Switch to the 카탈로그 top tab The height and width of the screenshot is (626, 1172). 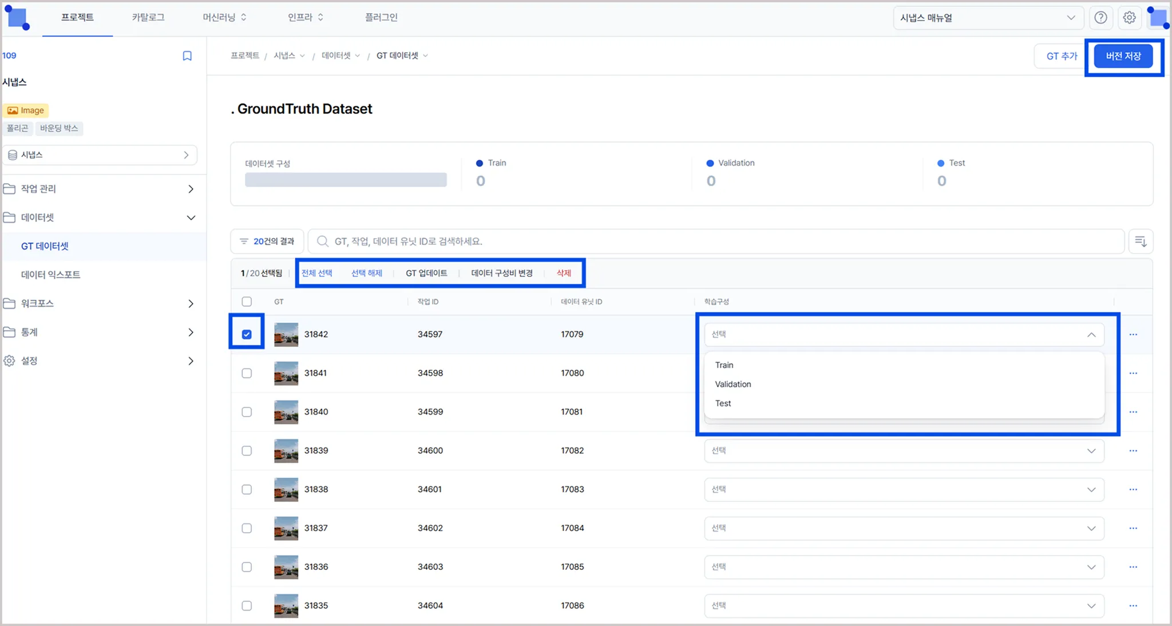point(148,17)
